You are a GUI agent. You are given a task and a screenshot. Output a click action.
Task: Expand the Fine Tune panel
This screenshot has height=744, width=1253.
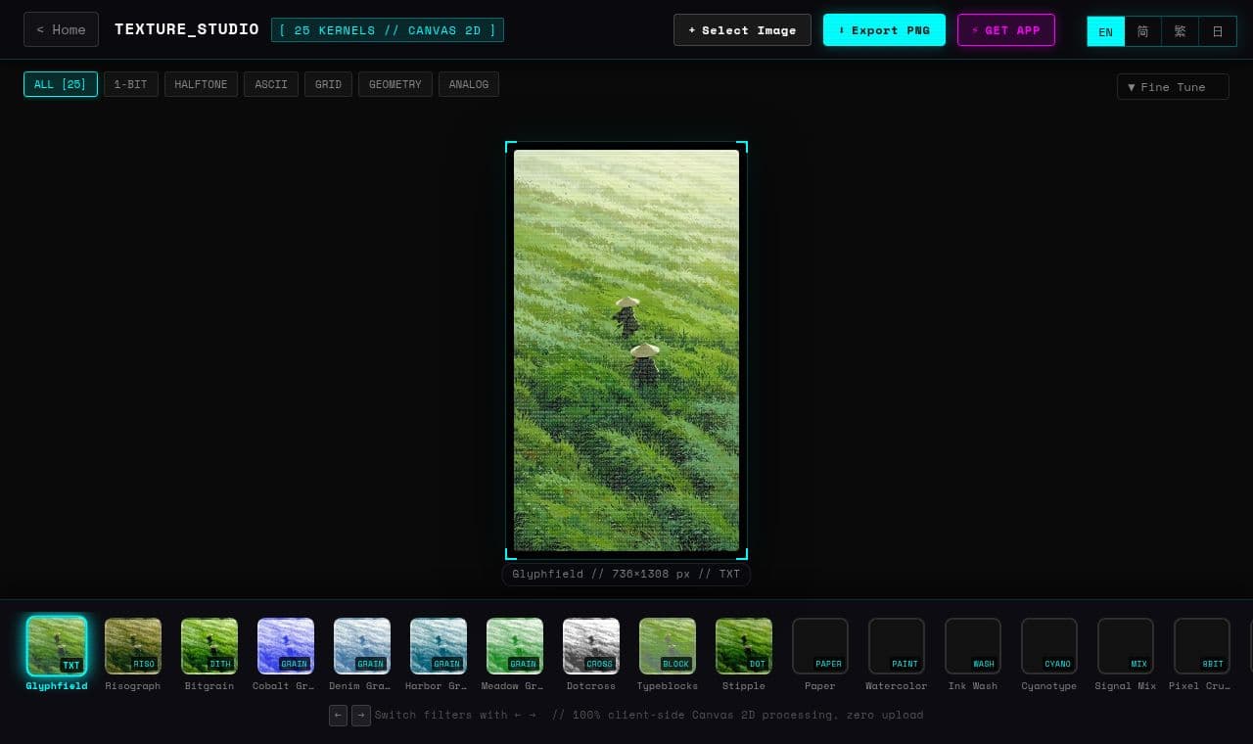[1173, 87]
